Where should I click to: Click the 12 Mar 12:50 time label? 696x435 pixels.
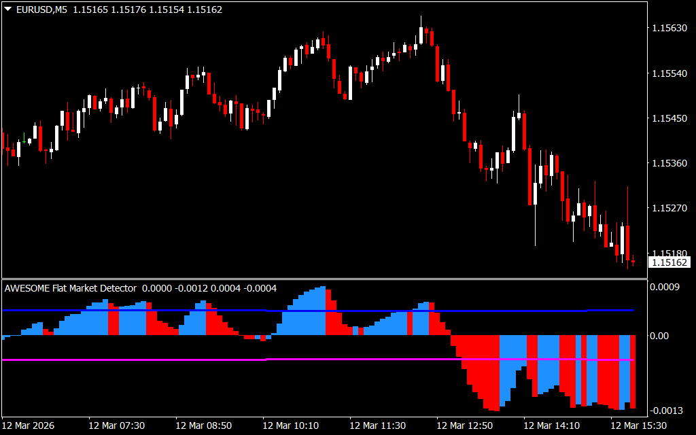(x=464, y=425)
